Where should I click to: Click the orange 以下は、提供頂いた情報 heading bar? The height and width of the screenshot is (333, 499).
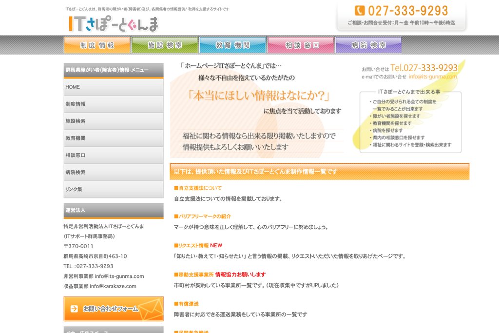tap(320, 172)
